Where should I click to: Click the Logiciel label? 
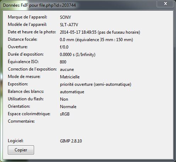tap(16, 141)
